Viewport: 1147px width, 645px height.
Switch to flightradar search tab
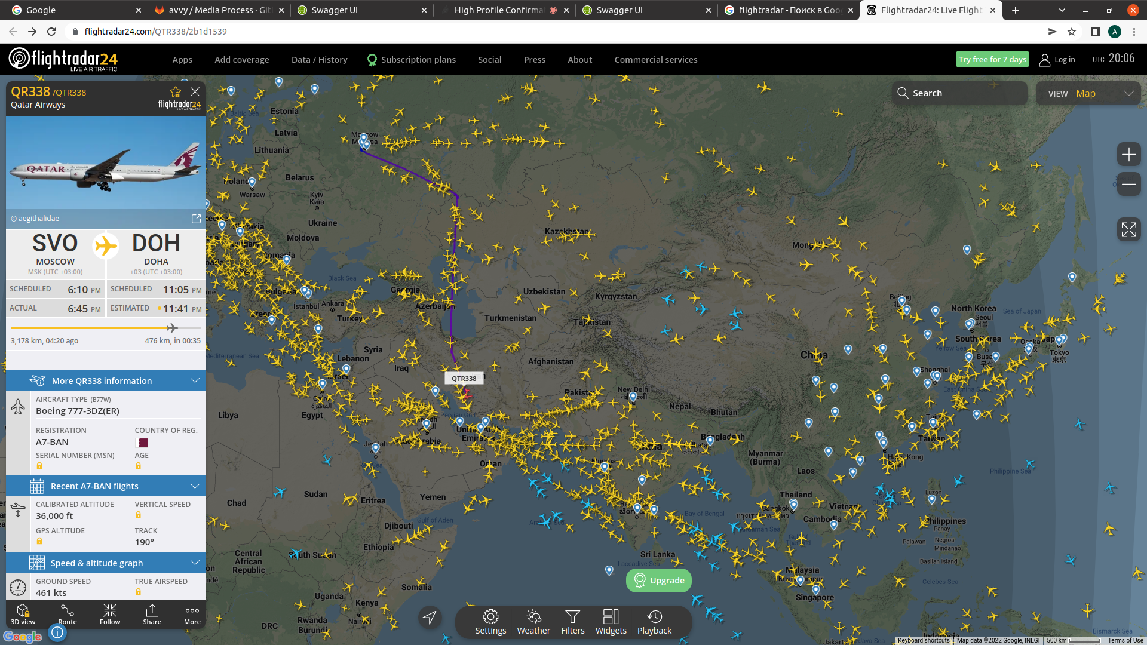789,10
